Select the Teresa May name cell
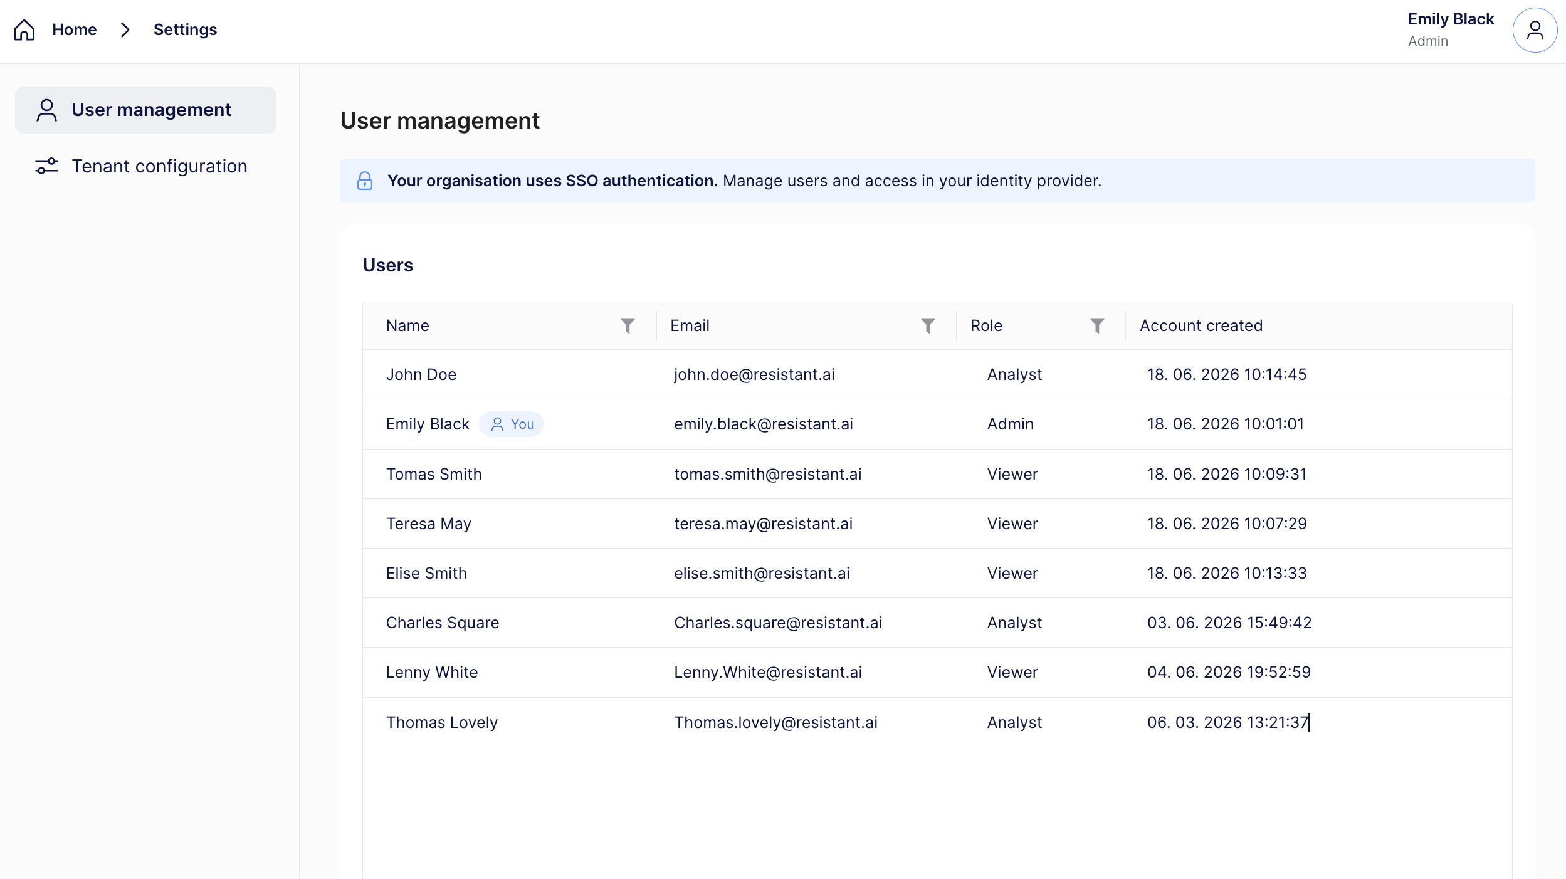 pyautogui.click(x=428, y=524)
